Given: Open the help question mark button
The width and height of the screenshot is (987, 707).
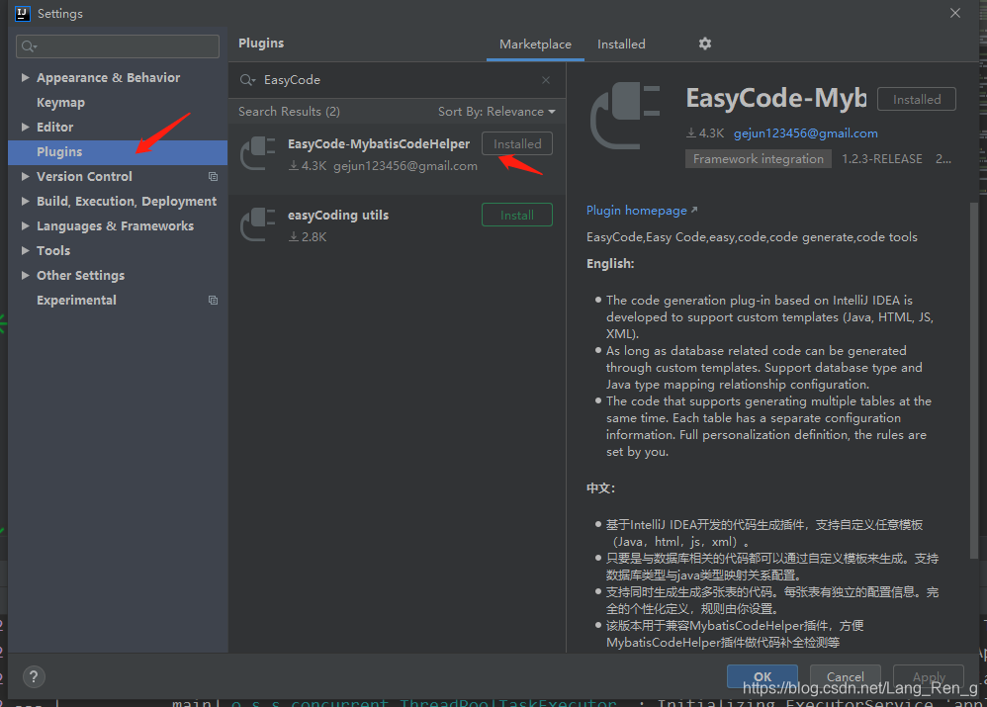Looking at the screenshot, I should click(x=34, y=676).
